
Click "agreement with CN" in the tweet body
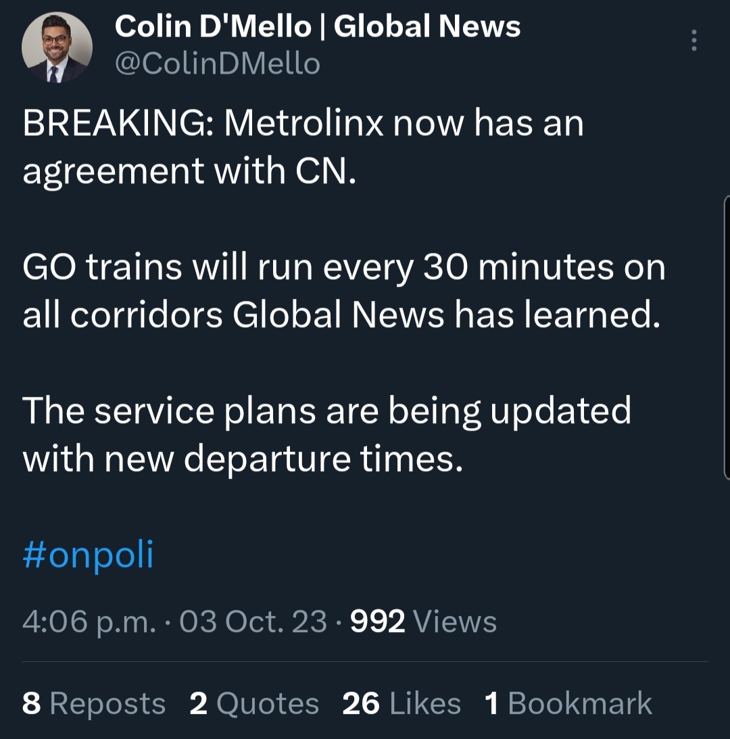(x=188, y=171)
